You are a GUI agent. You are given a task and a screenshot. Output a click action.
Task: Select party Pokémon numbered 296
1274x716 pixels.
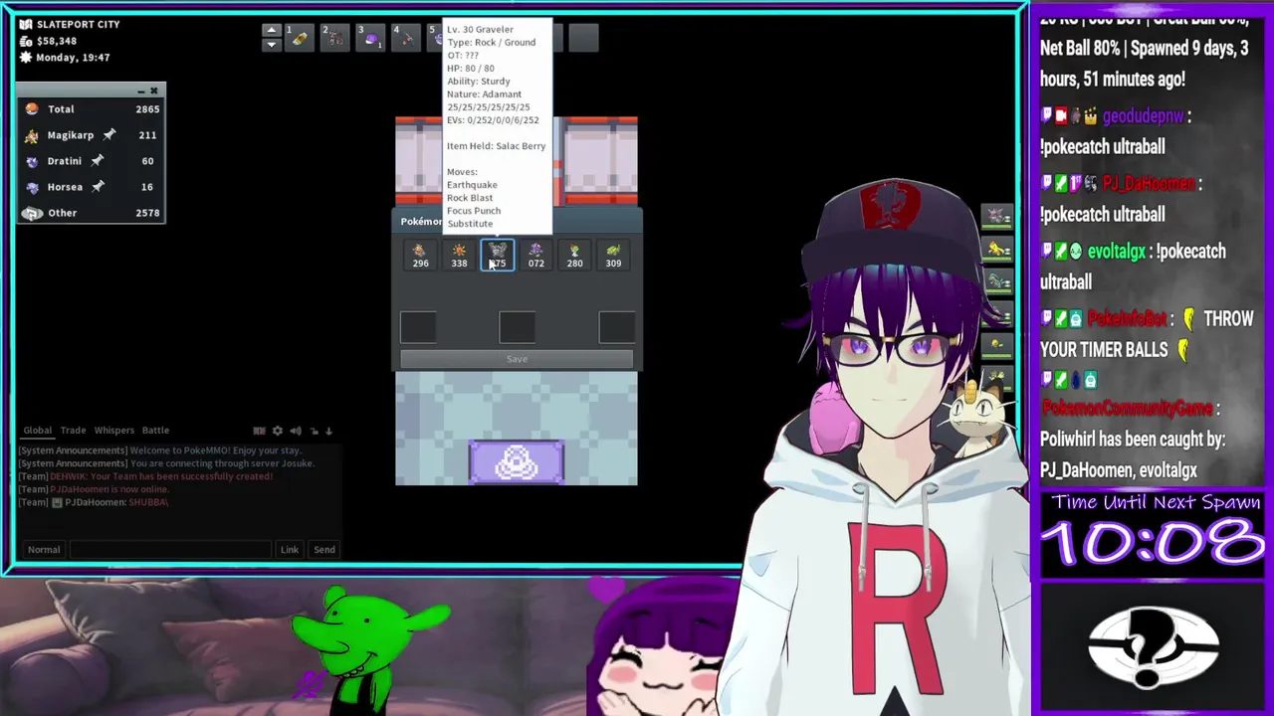click(x=420, y=256)
